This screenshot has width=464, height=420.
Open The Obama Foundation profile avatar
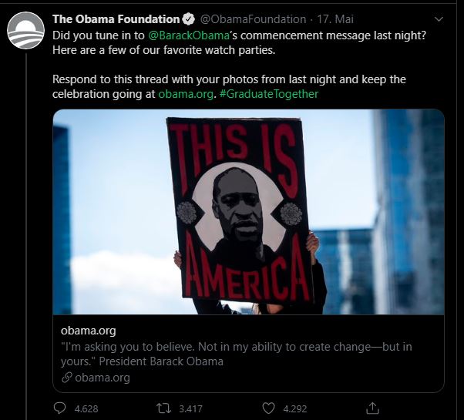25,31
